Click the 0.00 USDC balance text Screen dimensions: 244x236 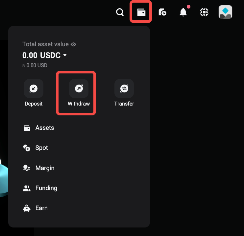pos(41,55)
